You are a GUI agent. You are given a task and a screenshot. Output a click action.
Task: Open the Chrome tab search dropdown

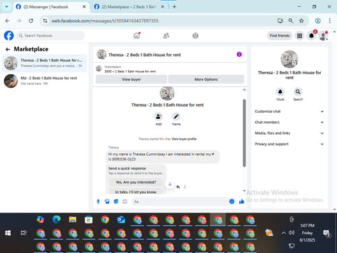7,7
